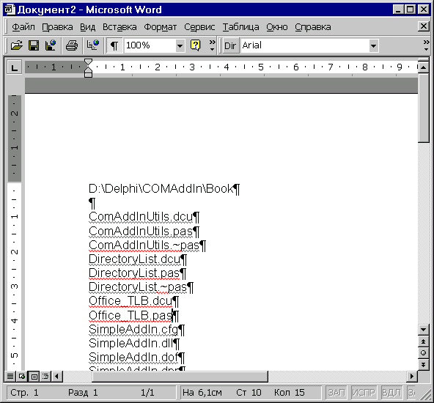434x403 pixels.
Task: Open the Формат menu
Action: [x=161, y=27]
